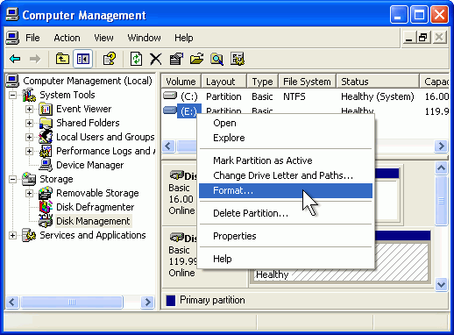Image resolution: width=454 pixels, height=335 pixels.
Task: Click the File System column header
Action: point(307,82)
